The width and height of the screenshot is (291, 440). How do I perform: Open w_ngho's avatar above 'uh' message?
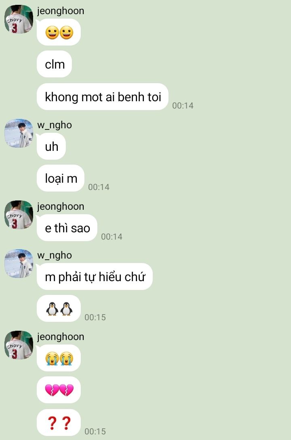pos(19,133)
